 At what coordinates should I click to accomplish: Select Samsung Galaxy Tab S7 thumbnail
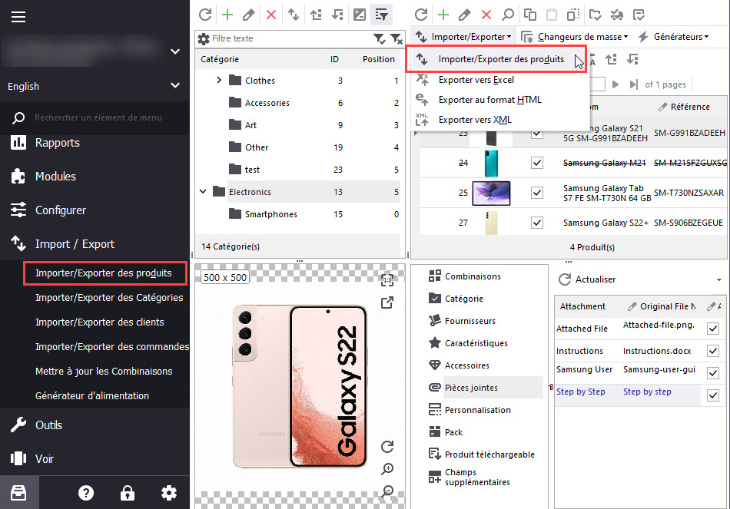coord(491,193)
